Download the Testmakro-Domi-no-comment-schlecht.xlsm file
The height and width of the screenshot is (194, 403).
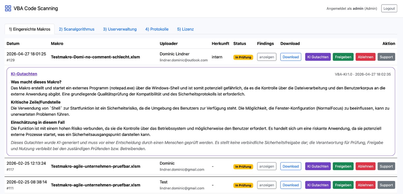290,57
